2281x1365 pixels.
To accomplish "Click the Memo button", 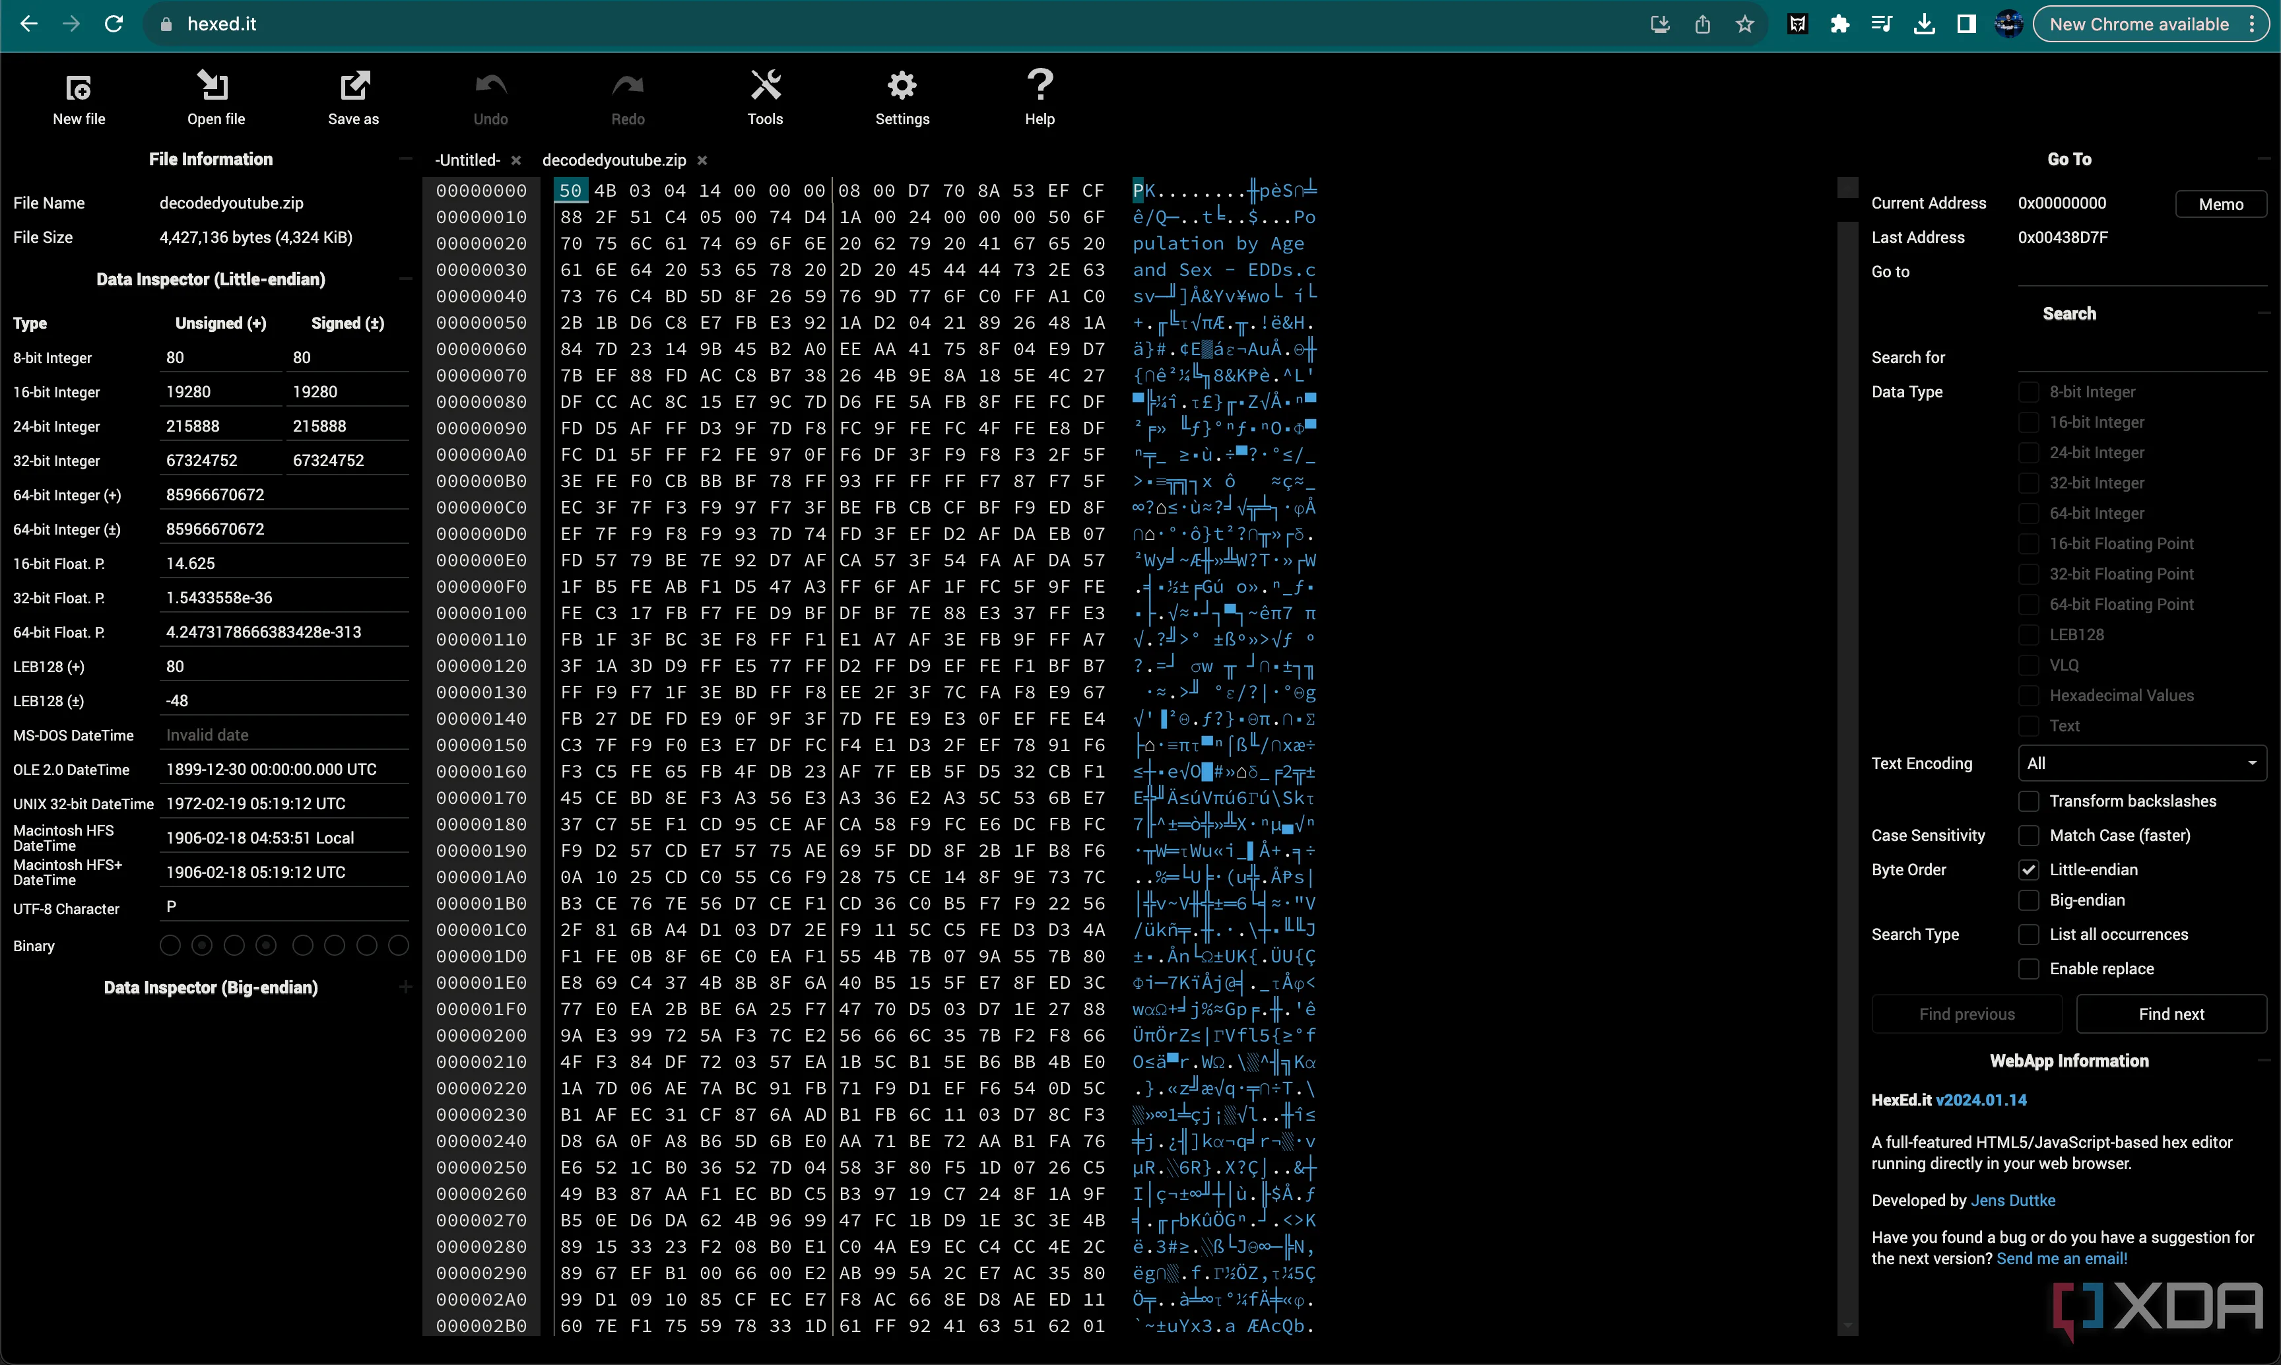I will tap(2220, 204).
